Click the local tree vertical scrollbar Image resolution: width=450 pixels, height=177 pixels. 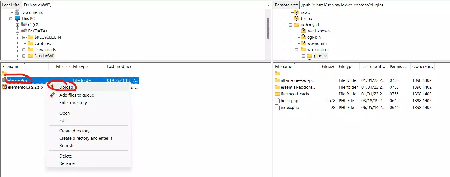(x=268, y=28)
